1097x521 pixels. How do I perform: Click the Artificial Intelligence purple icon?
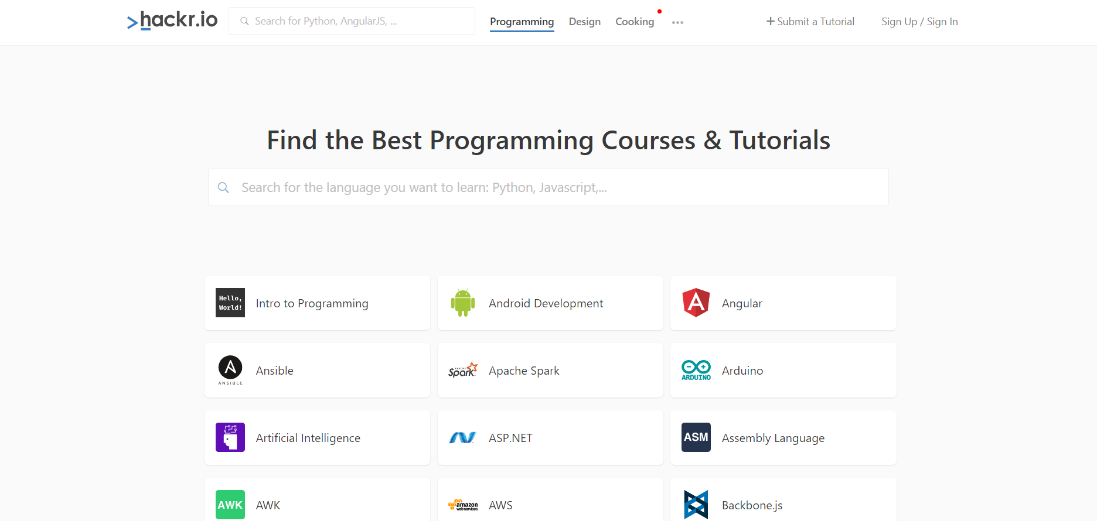tap(230, 437)
